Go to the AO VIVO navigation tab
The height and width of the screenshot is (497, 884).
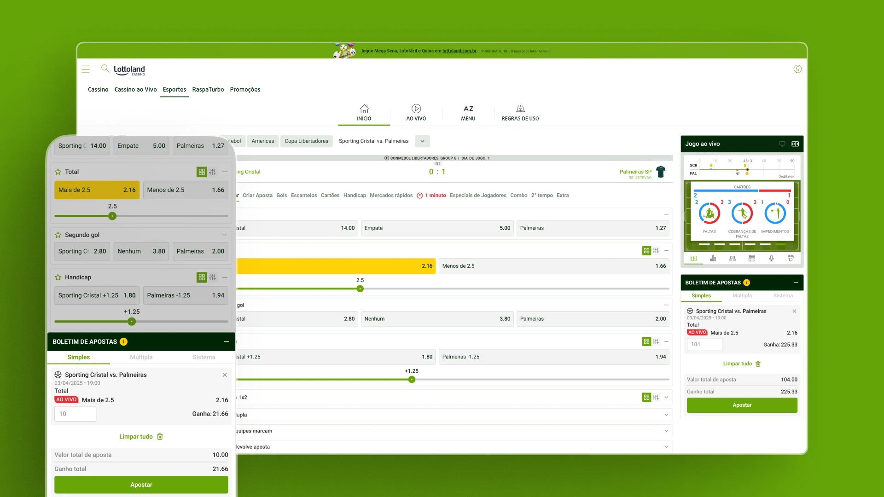[416, 113]
